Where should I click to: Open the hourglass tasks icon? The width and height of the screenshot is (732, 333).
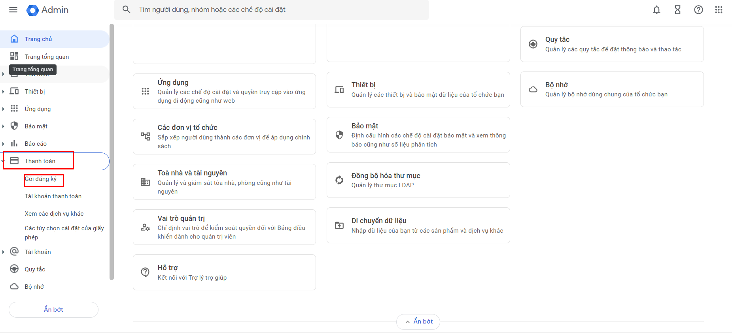[x=677, y=10]
